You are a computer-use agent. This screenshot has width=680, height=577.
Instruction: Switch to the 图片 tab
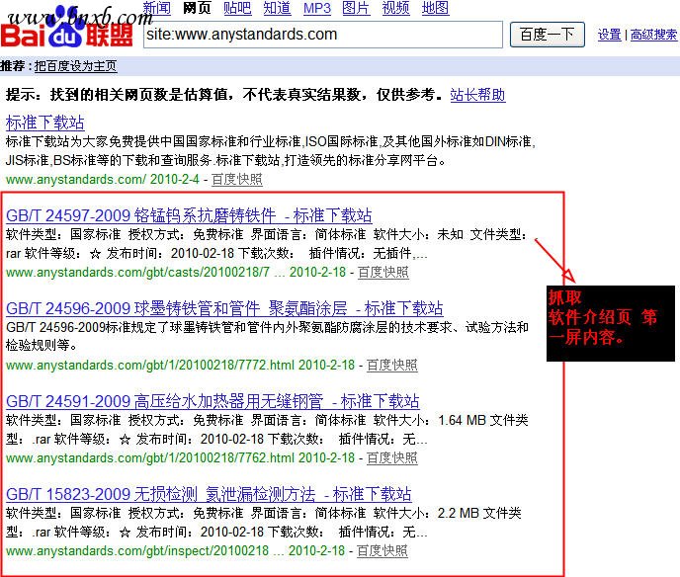(356, 8)
